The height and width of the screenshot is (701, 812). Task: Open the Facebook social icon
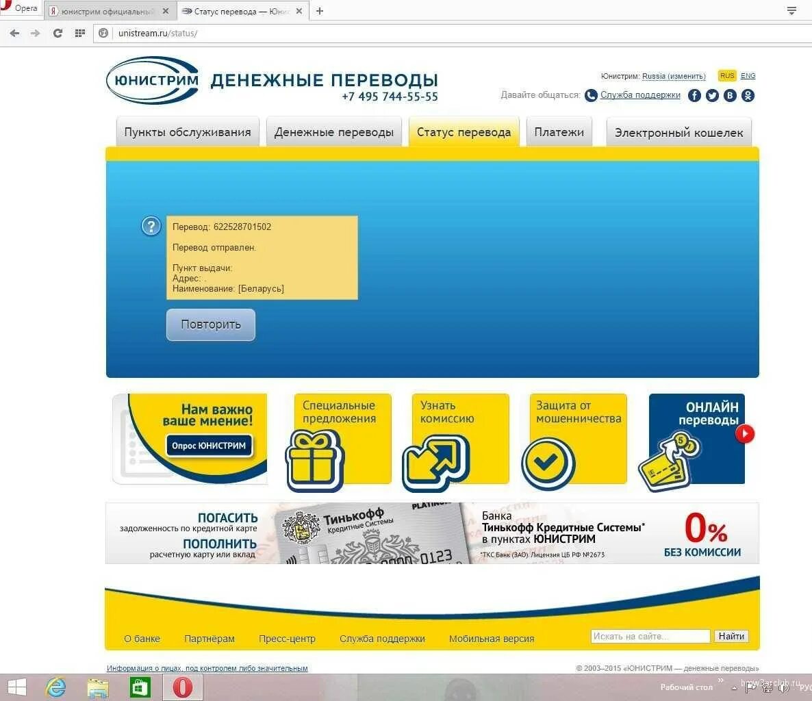pos(694,95)
